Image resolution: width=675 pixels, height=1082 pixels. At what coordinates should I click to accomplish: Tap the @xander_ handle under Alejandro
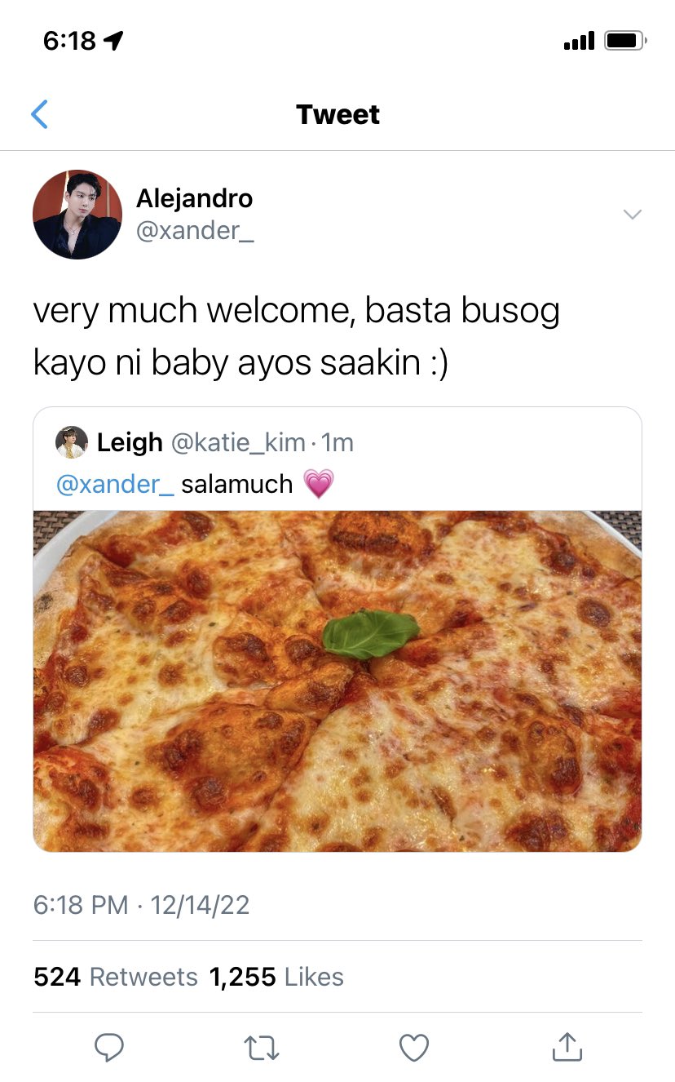(x=195, y=231)
